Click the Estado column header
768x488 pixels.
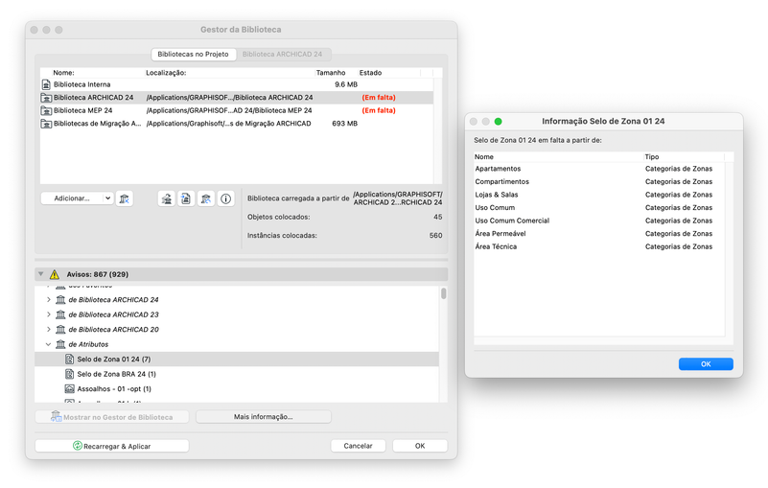[370, 73]
